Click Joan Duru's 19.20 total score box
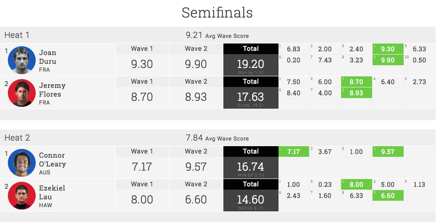Viewport: 437px width, 222px height. [251, 64]
